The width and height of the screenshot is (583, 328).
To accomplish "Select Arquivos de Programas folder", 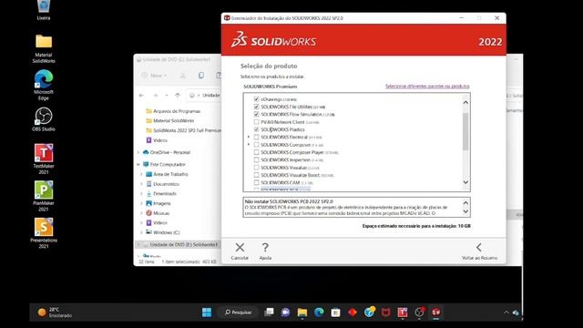I will point(173,111).
